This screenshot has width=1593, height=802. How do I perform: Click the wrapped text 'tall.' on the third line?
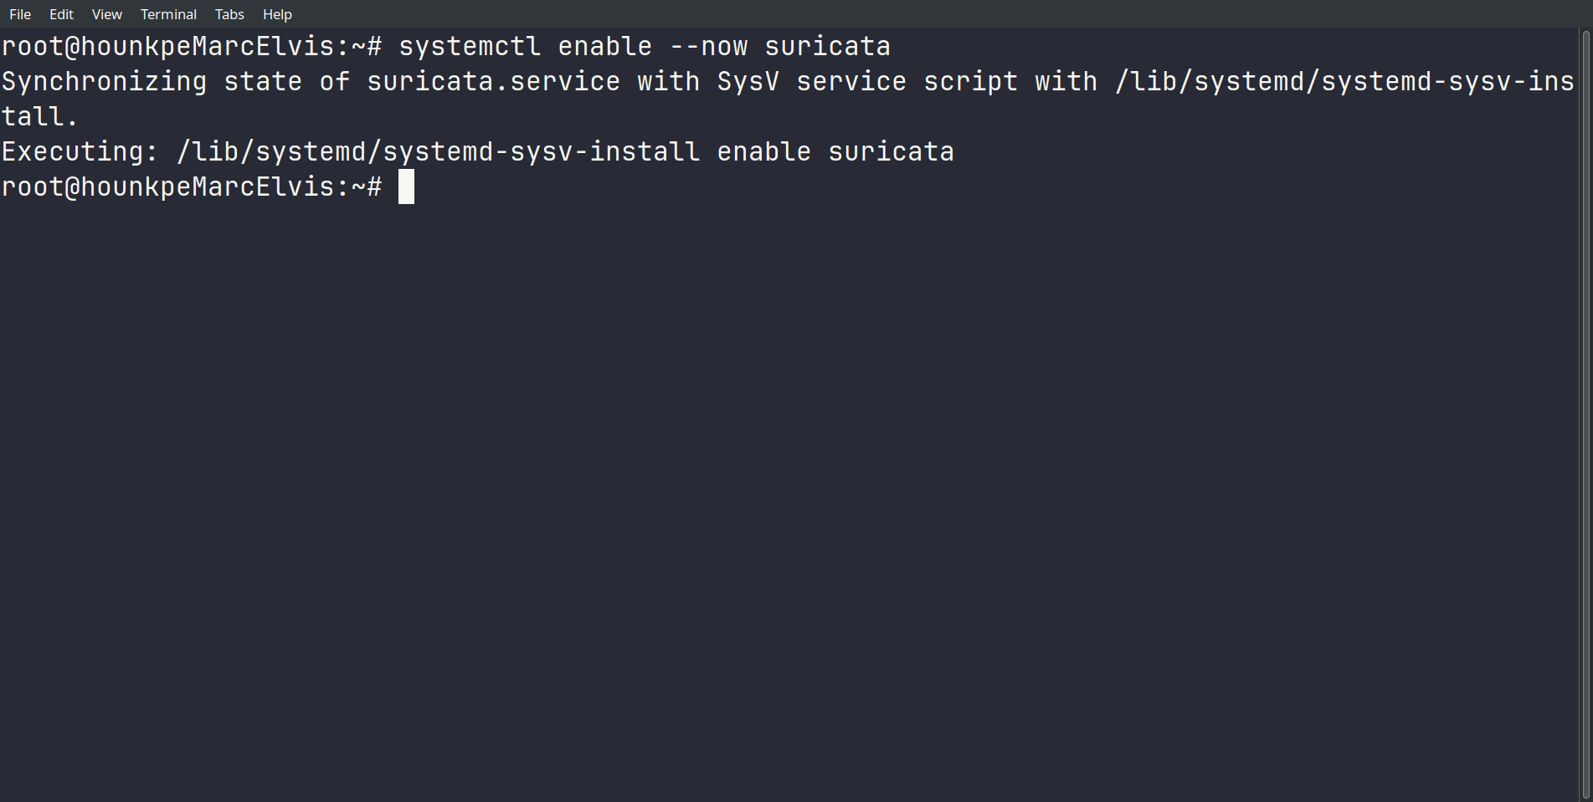[40, 117]
